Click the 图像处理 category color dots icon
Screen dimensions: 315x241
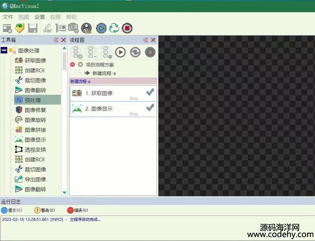[12, 50]
